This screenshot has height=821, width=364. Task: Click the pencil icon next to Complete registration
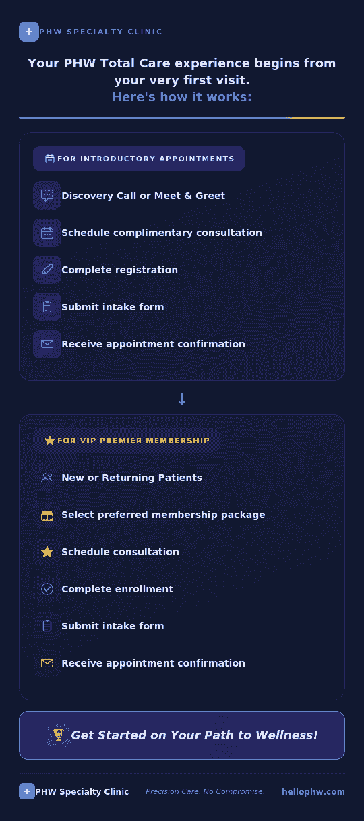(47, 270)
